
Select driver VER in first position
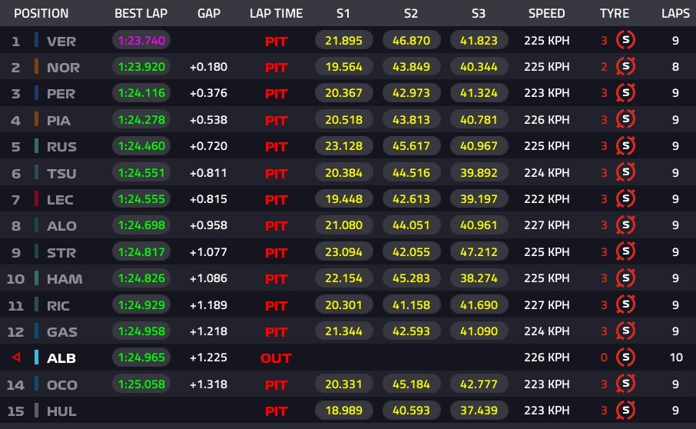point(61,41)
